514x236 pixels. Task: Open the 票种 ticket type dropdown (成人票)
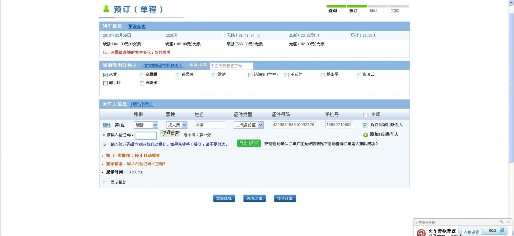177,125
